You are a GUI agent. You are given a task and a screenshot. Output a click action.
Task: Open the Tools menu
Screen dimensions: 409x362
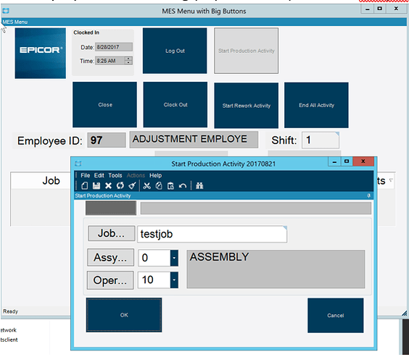[115, 175]
